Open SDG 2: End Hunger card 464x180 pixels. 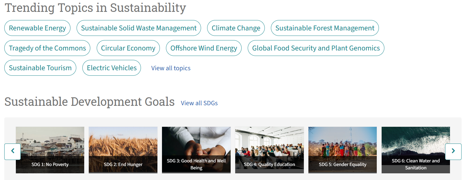coord(123,150)
